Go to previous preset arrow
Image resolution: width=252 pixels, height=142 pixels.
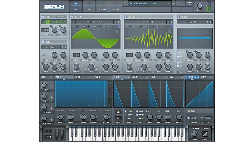click(173, 3)
